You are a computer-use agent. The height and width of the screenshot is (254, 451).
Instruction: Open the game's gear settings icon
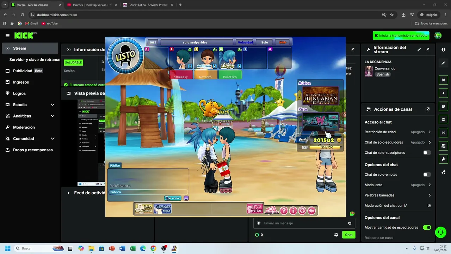[302, 211]
